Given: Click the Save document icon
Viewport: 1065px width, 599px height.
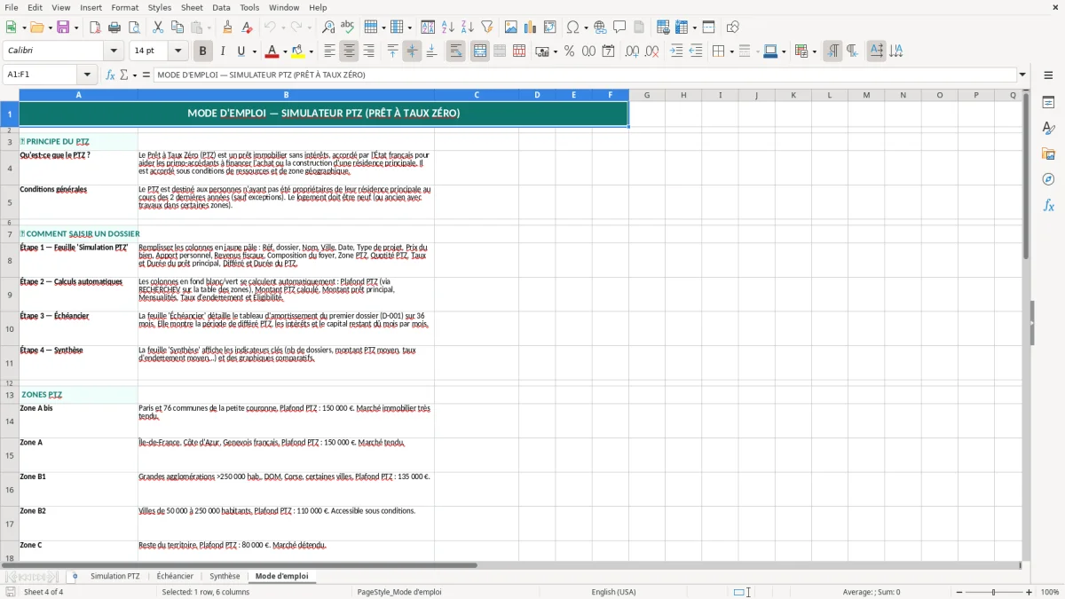Looking at the screenshot, I should pyautogui.click(x=63, y=28).
